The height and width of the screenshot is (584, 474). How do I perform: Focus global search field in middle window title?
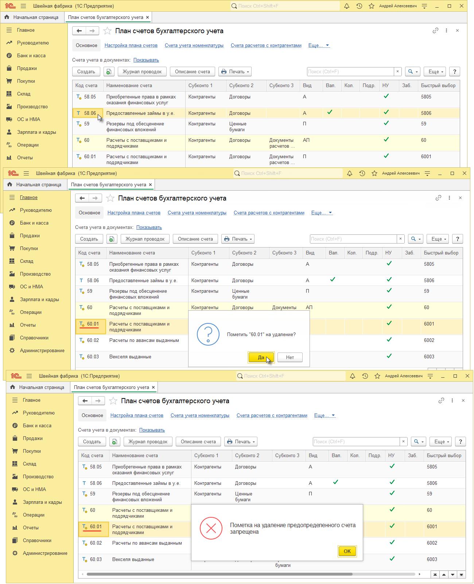[x=288, y=173]
